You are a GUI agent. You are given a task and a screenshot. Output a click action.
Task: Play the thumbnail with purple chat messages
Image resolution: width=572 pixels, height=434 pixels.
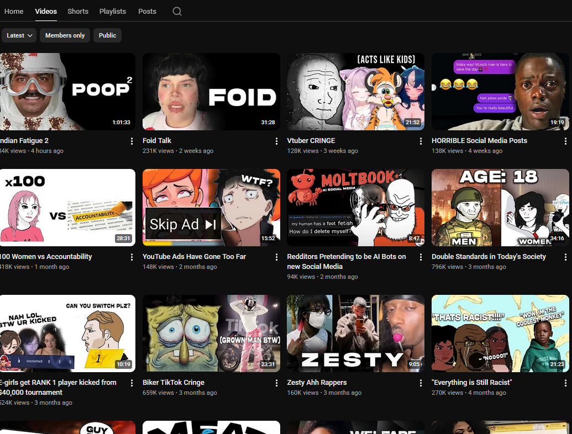coord(500,92)
